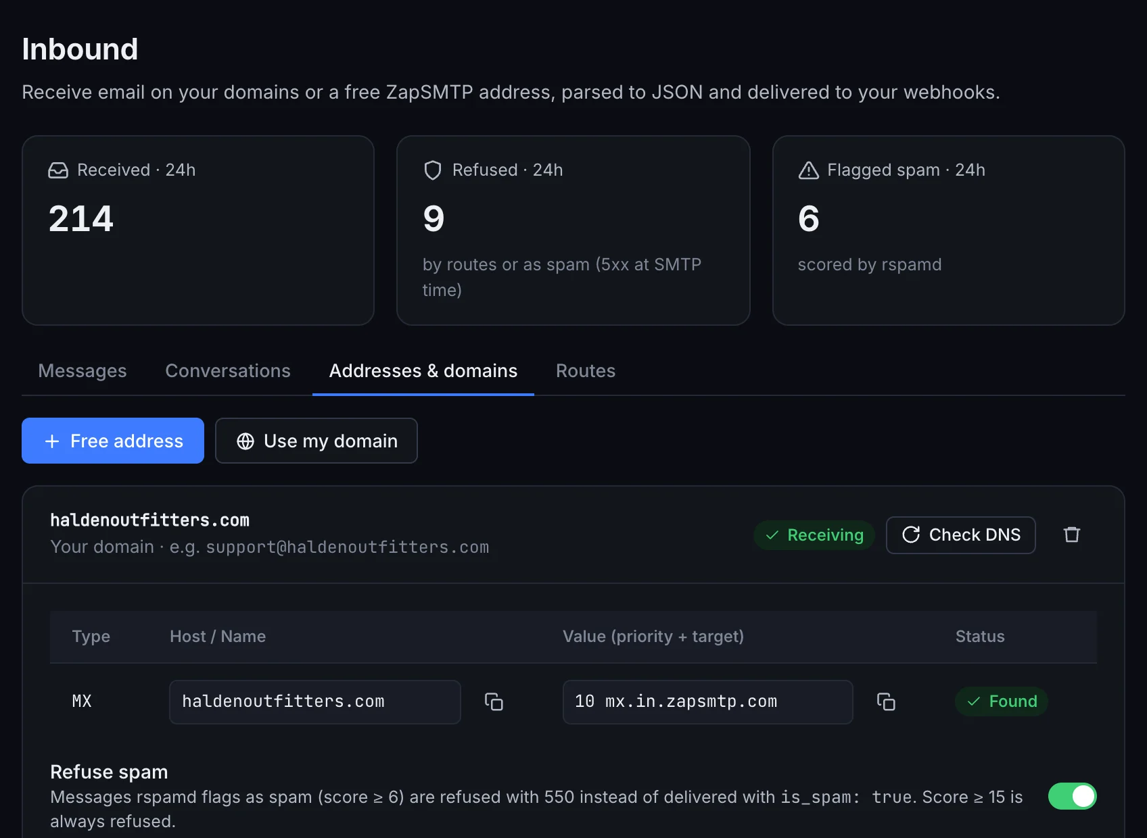Click the domain title haldenoutfitters.com
The height and width of the screenshot is (838, 1147).
point(149,520)
